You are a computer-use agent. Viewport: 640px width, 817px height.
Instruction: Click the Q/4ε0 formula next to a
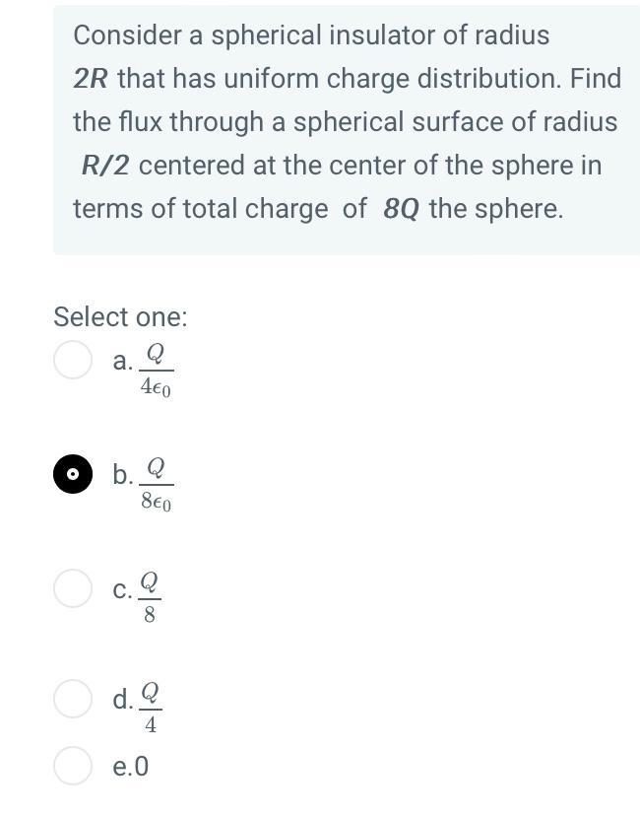coord(156,372)
